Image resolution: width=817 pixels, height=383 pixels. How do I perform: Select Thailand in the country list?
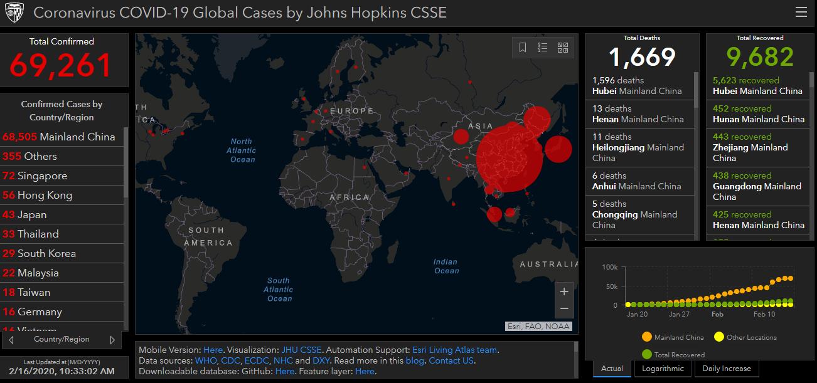point(61,234)
